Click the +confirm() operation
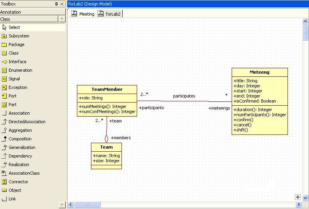The width and height of the screenshot is (309, 209). pyautogui.click(x=243, y=120)
